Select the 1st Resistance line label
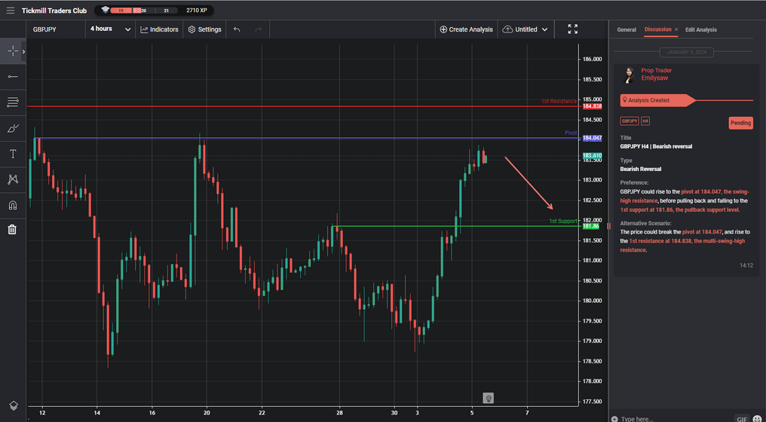766x422 pixels. coord(559,101)
